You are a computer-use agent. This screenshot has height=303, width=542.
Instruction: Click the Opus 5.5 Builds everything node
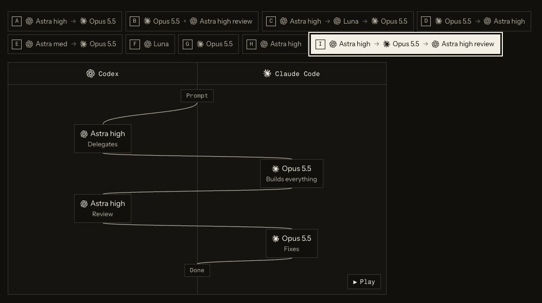tap(291, 174)
